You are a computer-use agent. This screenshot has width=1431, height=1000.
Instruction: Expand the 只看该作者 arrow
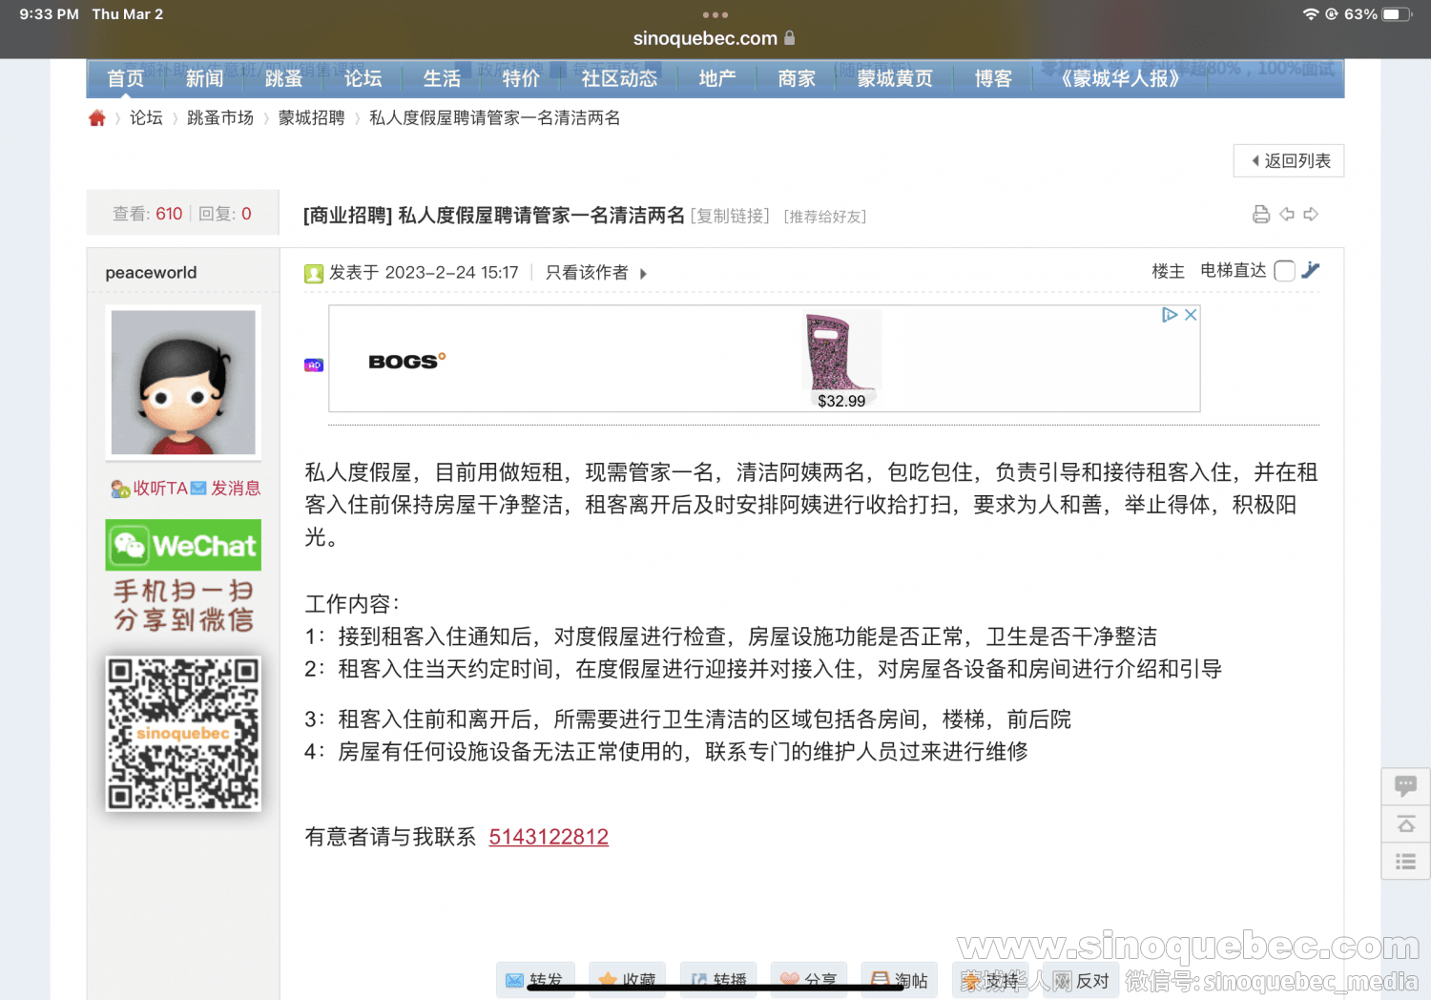tap(643, 274)
